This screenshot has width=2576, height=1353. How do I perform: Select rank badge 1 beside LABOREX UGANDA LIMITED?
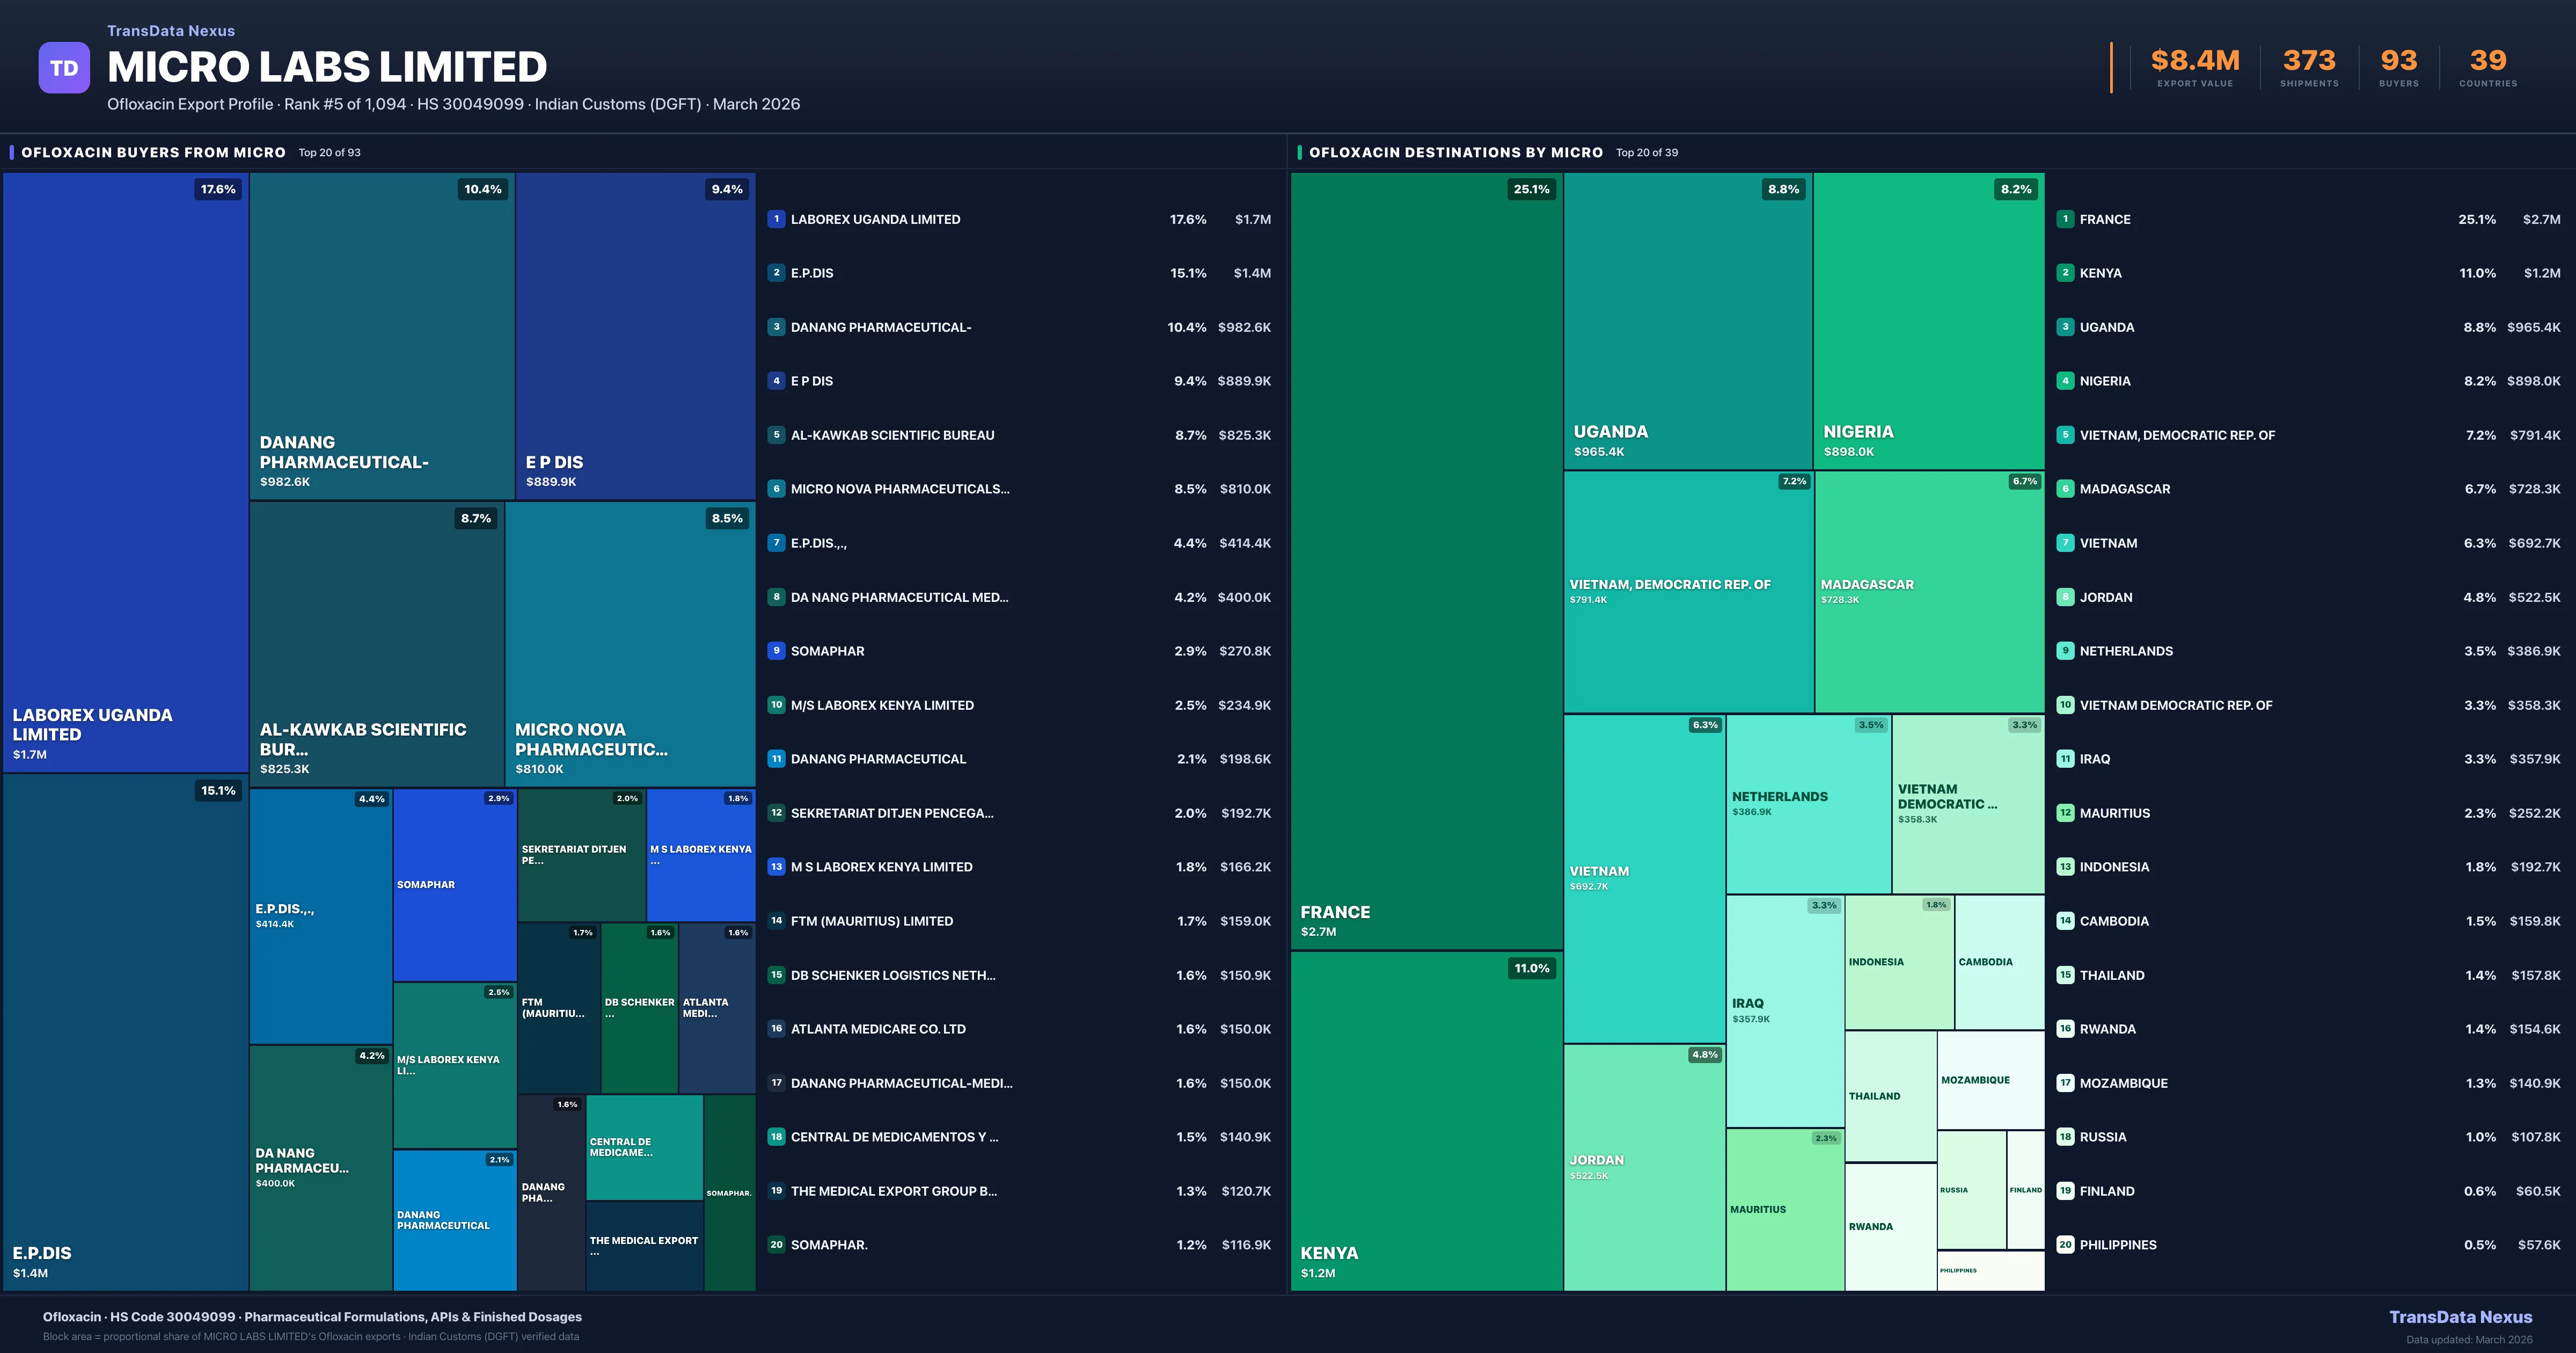(x=776, y=218)
